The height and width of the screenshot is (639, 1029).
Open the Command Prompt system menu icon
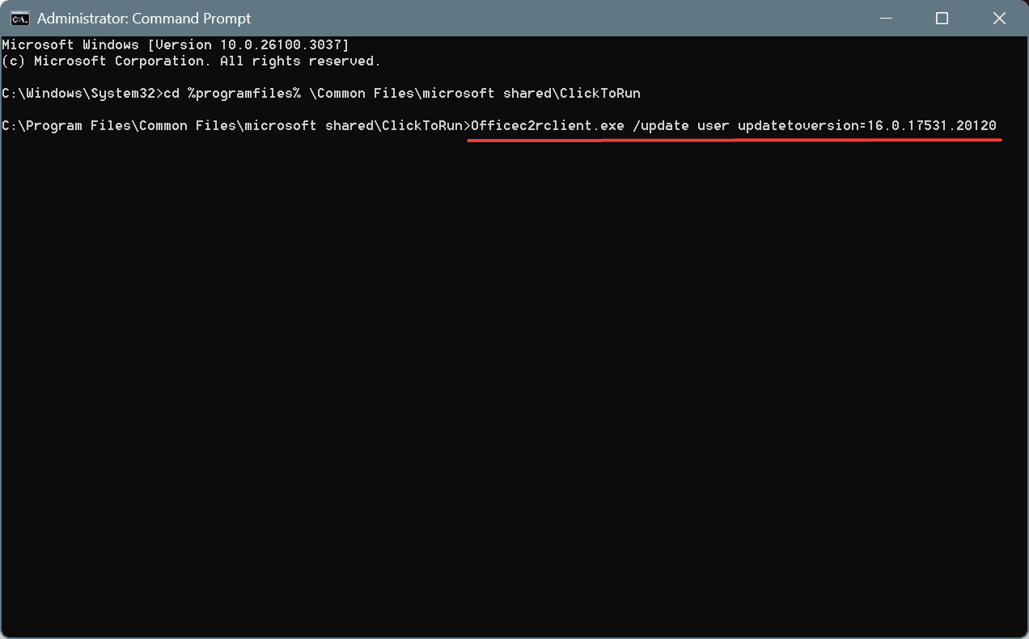coord(20,19)
